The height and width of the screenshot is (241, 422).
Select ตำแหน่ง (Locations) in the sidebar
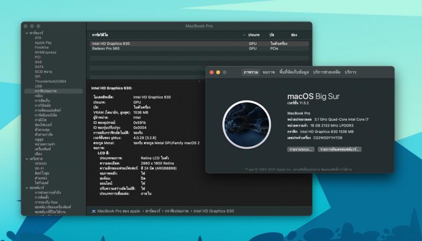point(41,178)
